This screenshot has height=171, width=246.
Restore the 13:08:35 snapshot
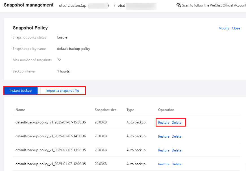click(164, 150)
